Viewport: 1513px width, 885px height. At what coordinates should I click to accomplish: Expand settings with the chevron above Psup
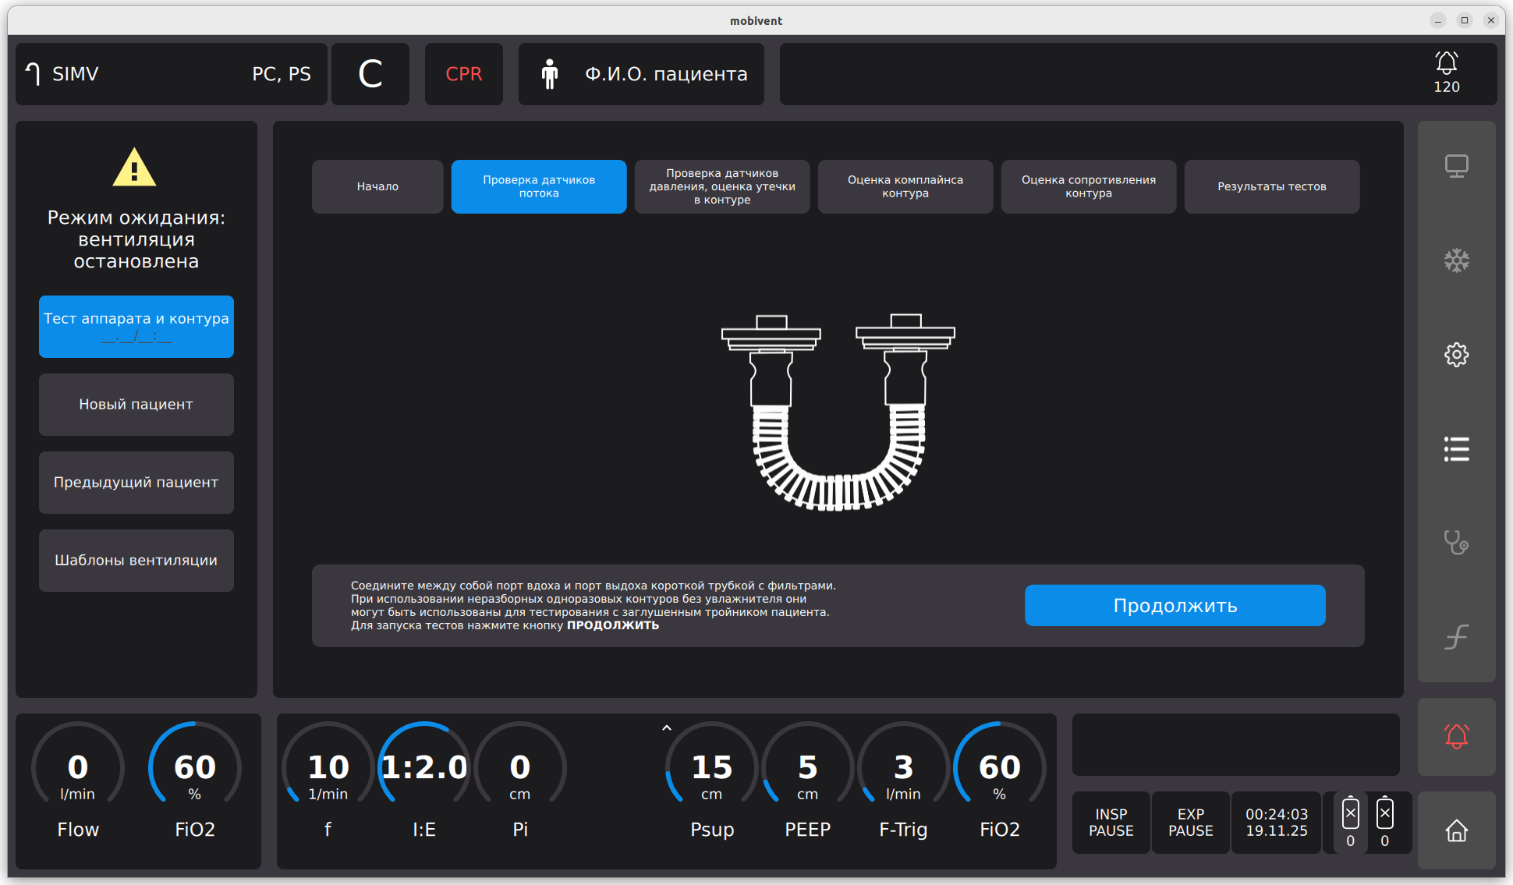[x=666, y=727]
